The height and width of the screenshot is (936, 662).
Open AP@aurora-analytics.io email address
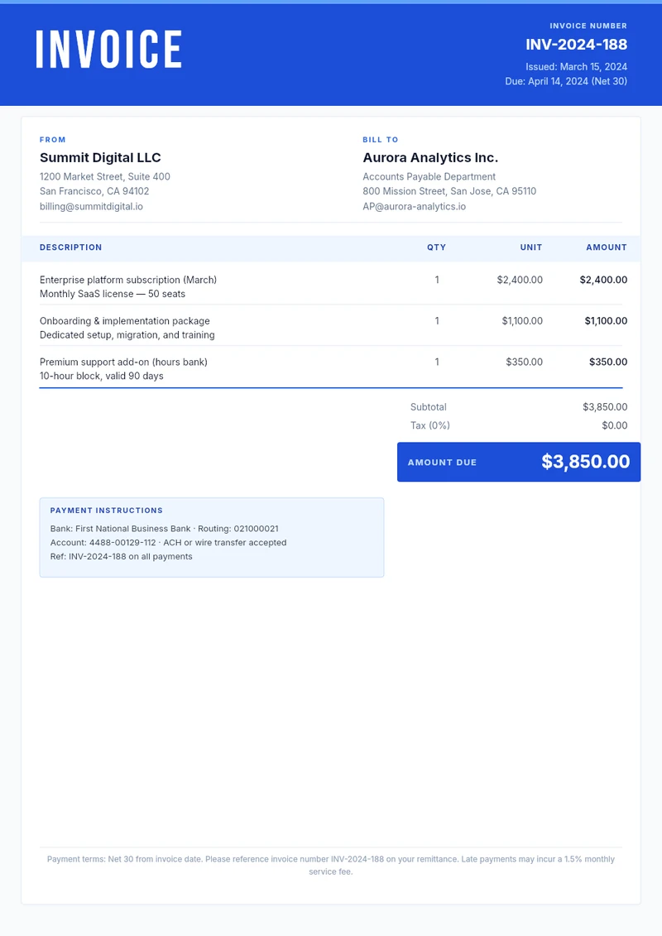pos(415,207)
